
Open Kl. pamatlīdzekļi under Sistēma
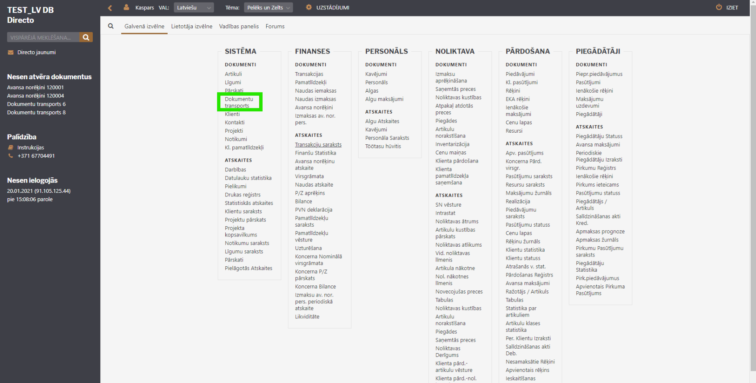(x=244, y=147)
